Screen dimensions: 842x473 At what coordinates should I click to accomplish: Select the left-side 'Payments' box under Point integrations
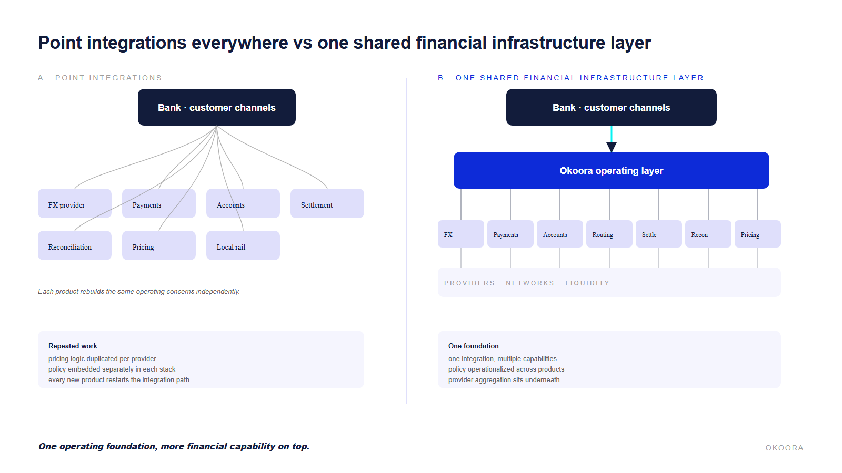point(159,203)
